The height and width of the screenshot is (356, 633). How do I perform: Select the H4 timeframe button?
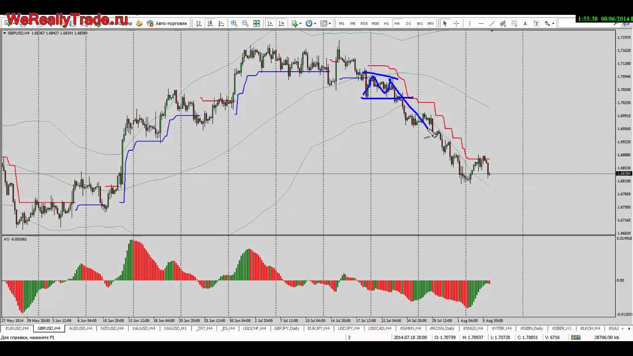[x=397, y=23]
